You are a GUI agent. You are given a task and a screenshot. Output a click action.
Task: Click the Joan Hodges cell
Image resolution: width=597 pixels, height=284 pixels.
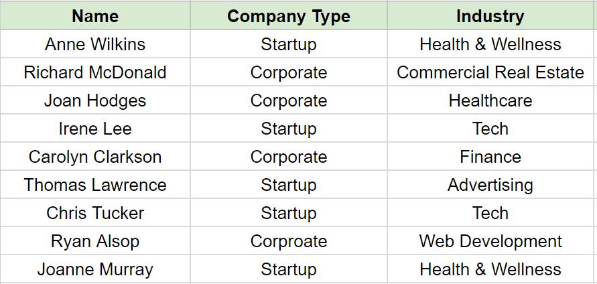click(x=95, y=100)
